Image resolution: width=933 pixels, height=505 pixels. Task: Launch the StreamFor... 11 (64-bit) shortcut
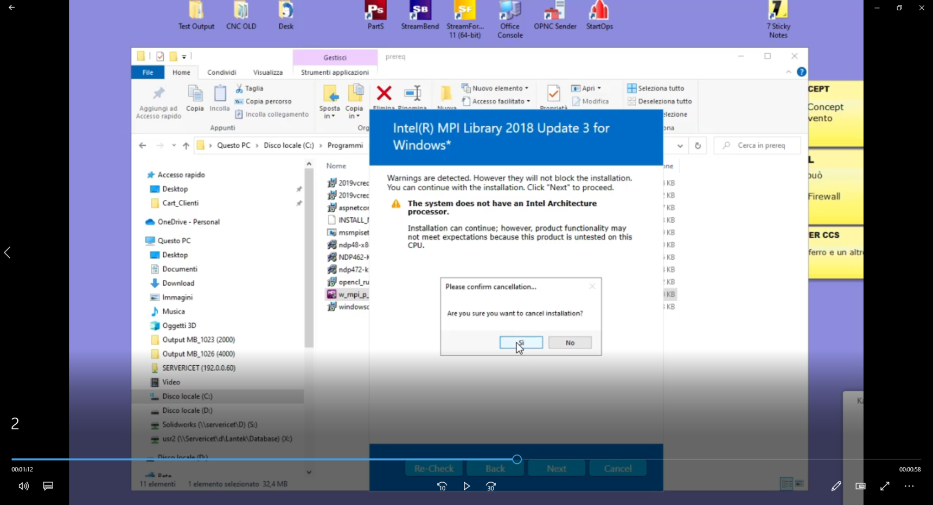coord(465,20)
